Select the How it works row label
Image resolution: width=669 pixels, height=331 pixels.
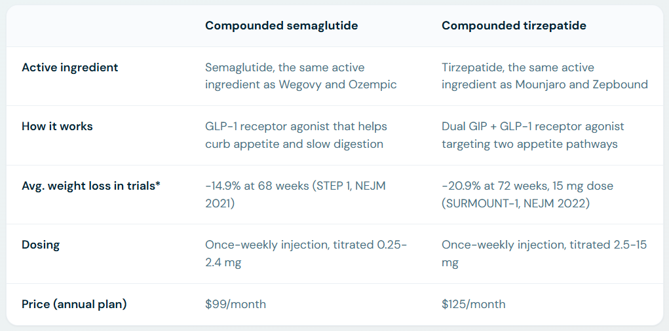pos(57,126)
